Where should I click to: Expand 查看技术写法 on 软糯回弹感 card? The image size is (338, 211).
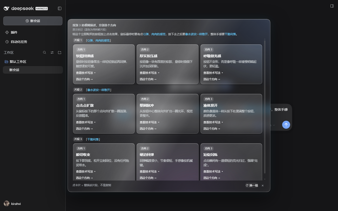point(86,73)
